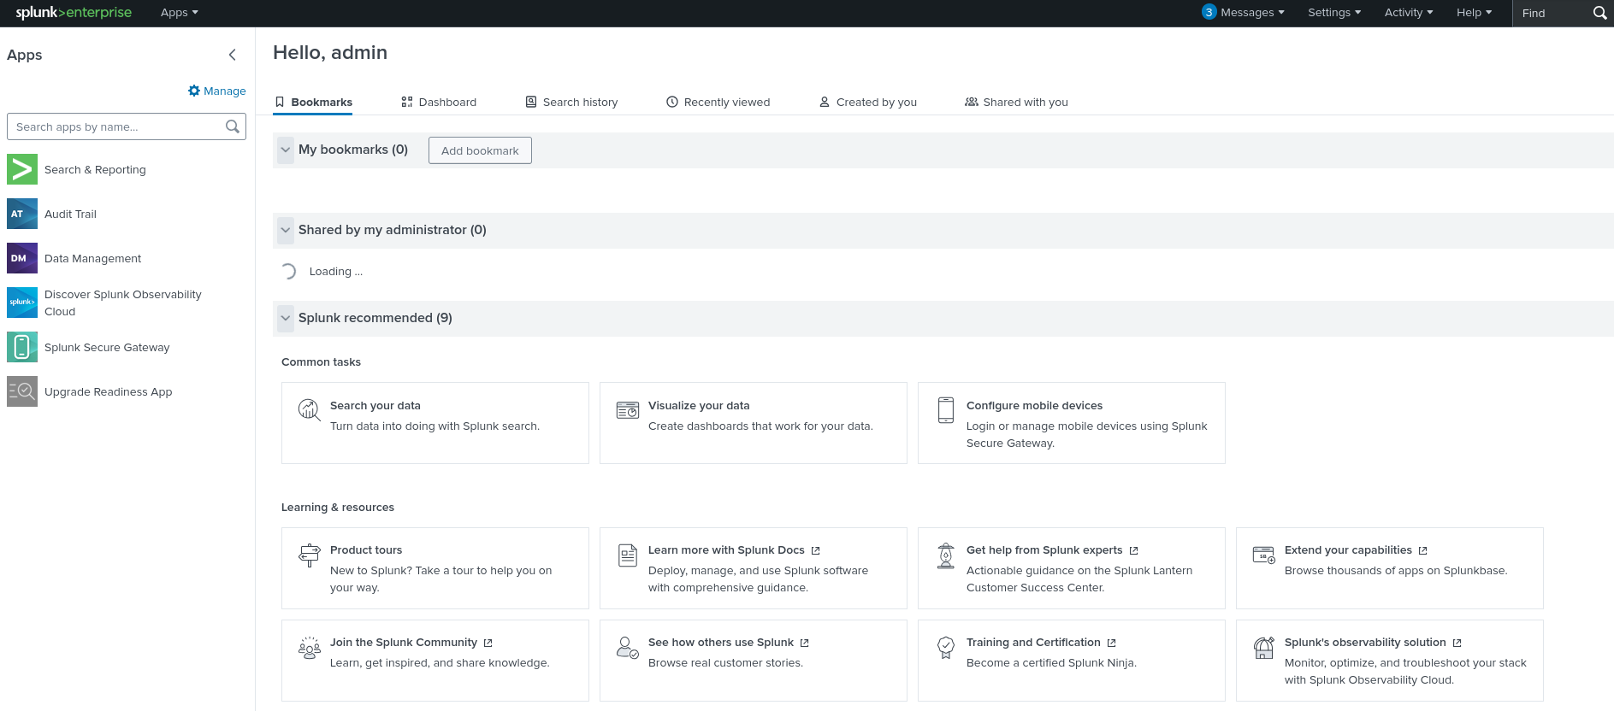This screenshot has height=711, width=1614.
Task: Open the Settings dropdown menu
Action: (1333, 13)
